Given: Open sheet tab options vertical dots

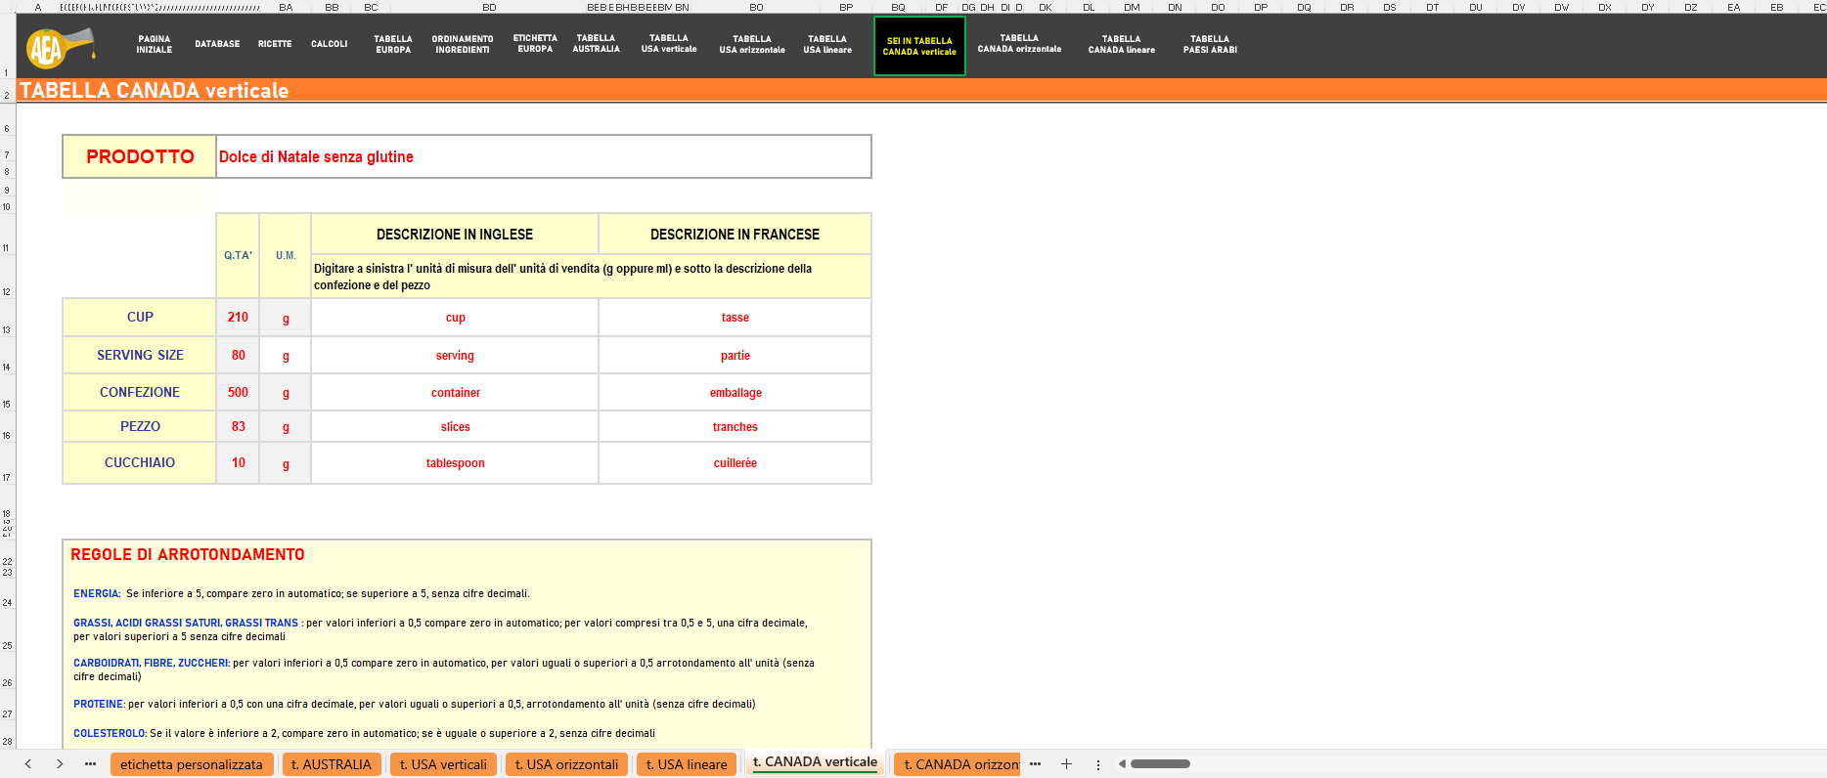Looking at the screenshot, I should (x=1098, y=764).
